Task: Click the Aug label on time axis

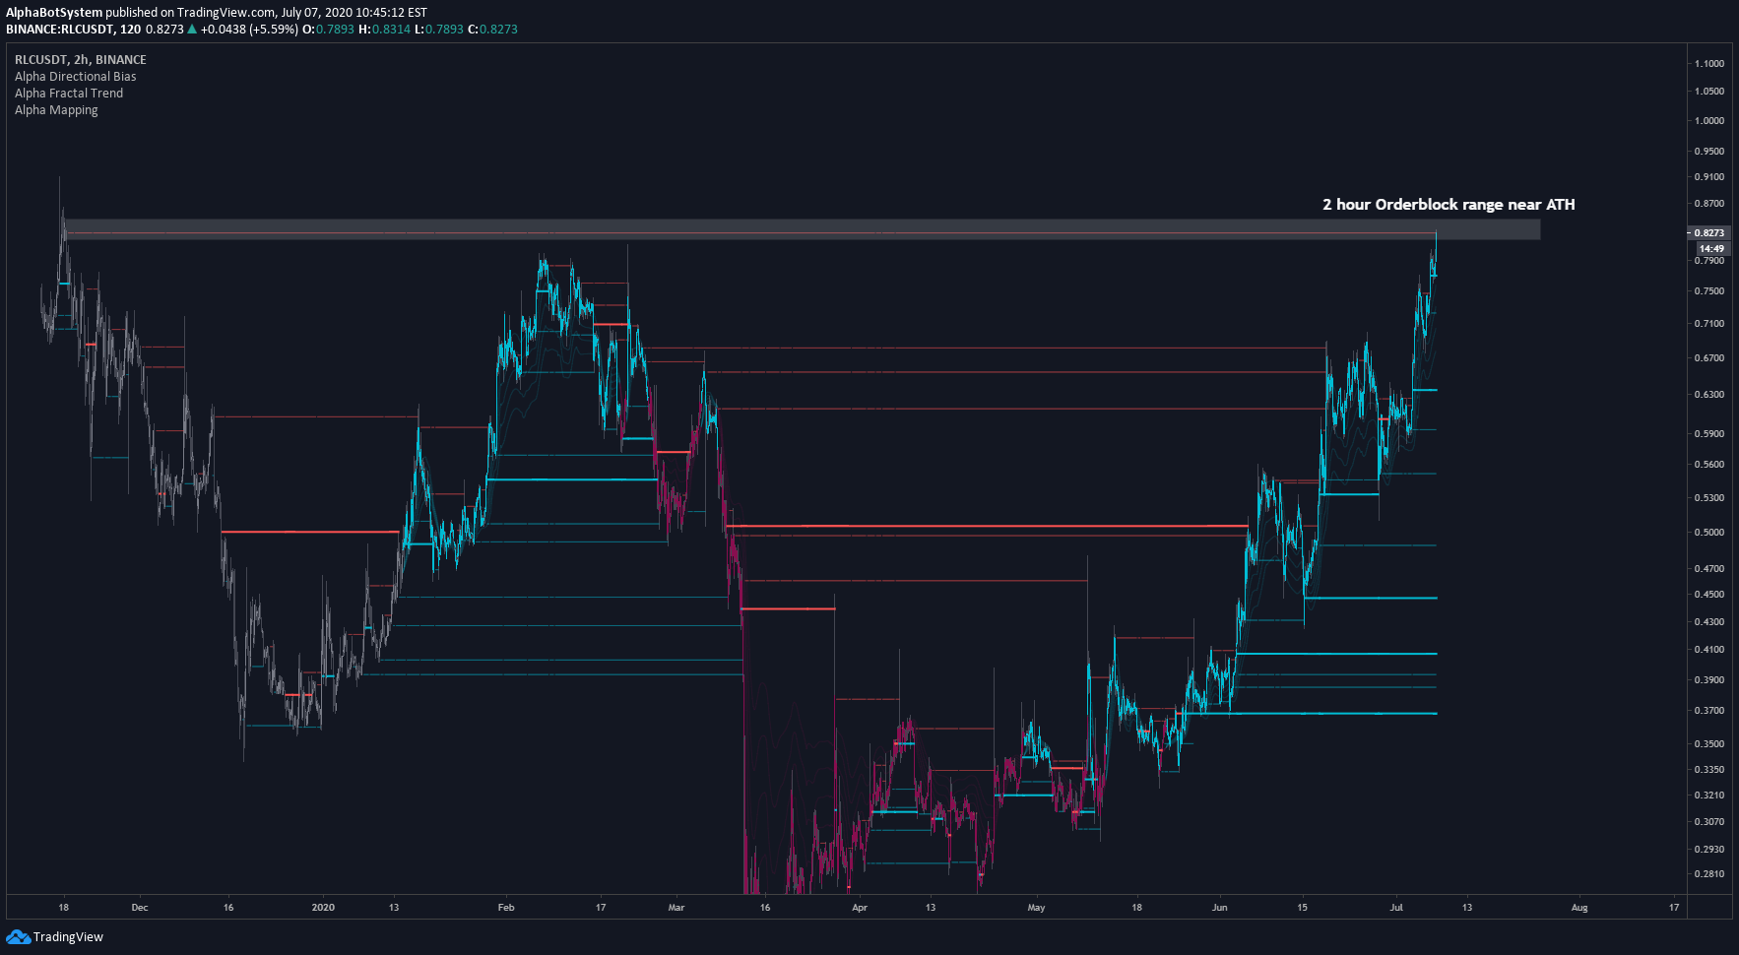Action: [1579, 908]
